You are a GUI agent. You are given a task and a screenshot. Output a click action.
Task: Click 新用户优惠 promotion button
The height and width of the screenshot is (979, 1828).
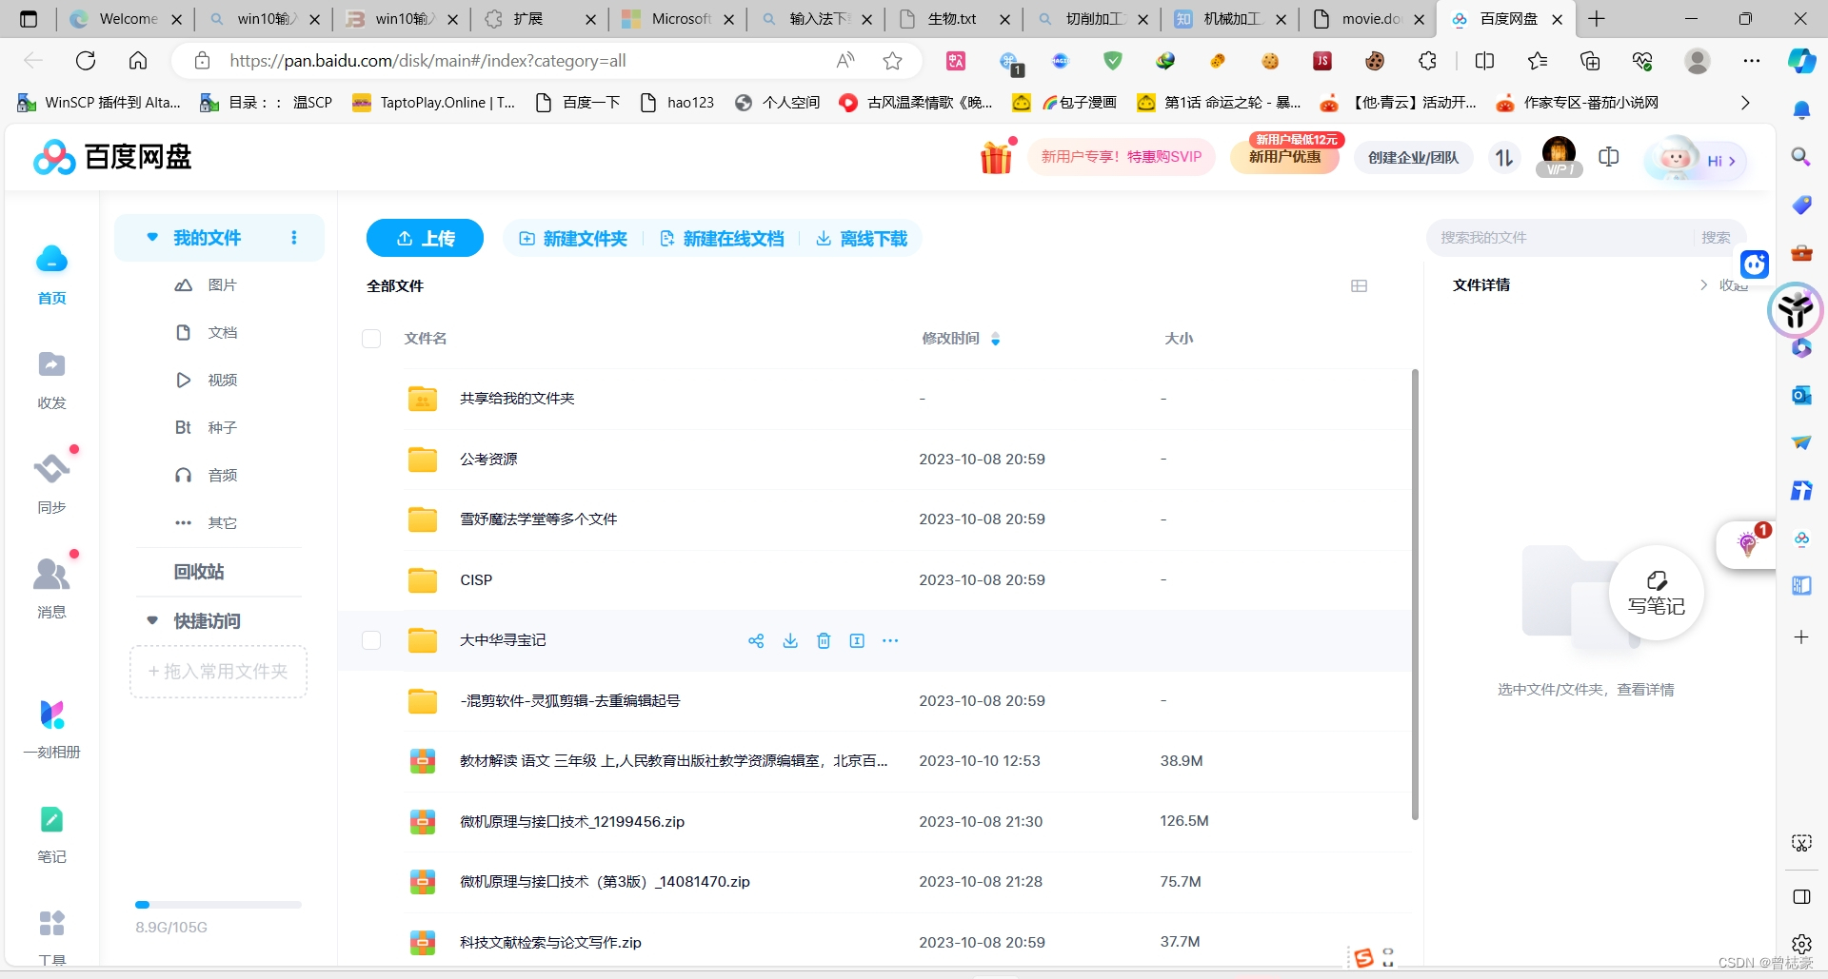click(1285, 157)
